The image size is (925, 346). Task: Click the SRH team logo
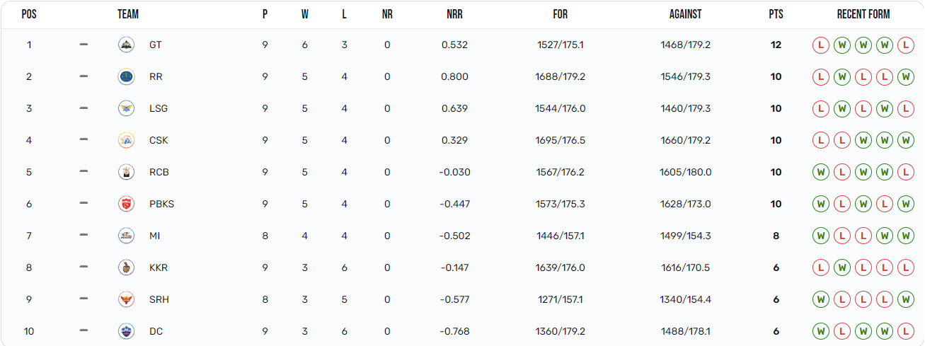click(x=126, y=299)
